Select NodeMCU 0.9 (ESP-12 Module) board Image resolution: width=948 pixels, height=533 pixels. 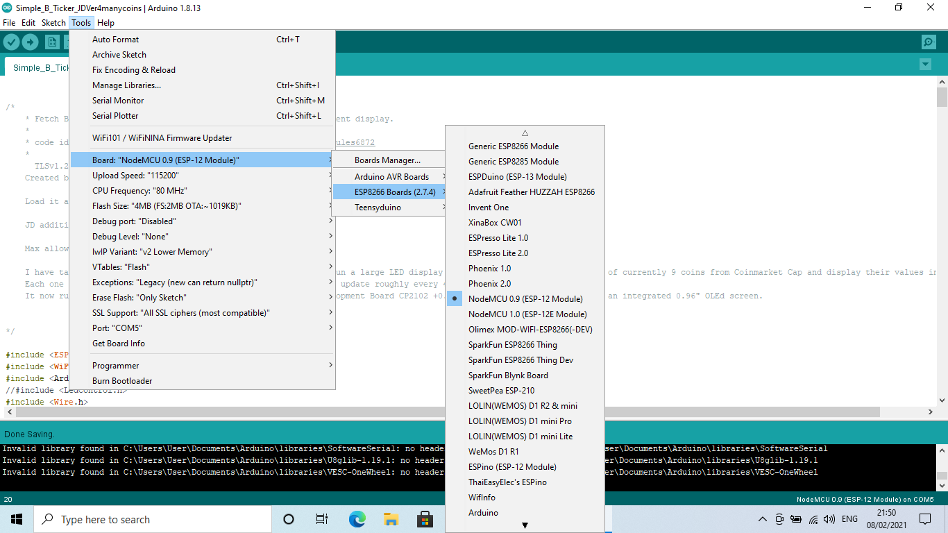(525, 299)
